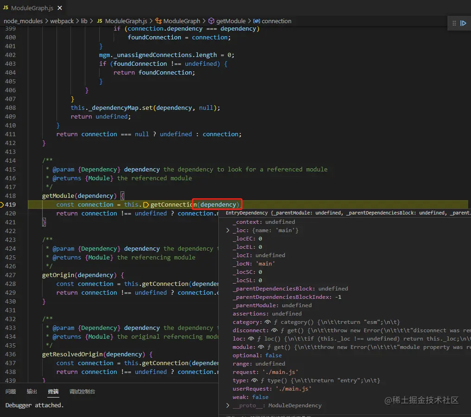The width and height of the screenshot is (471, 417).
Task: Click the assertions: undefined property
Action: point(267,314)
